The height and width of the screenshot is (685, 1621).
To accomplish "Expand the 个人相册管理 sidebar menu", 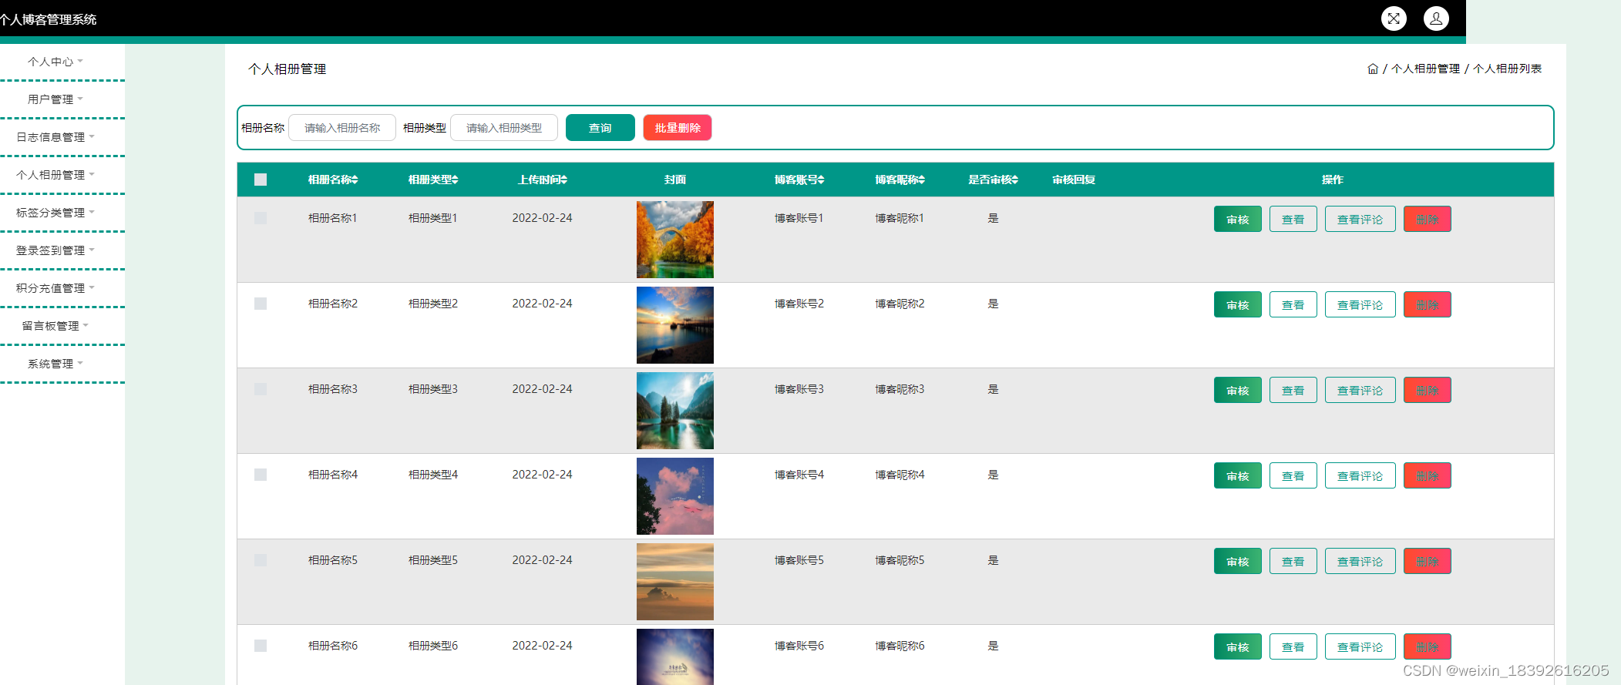I will click(x=55, y=175).
